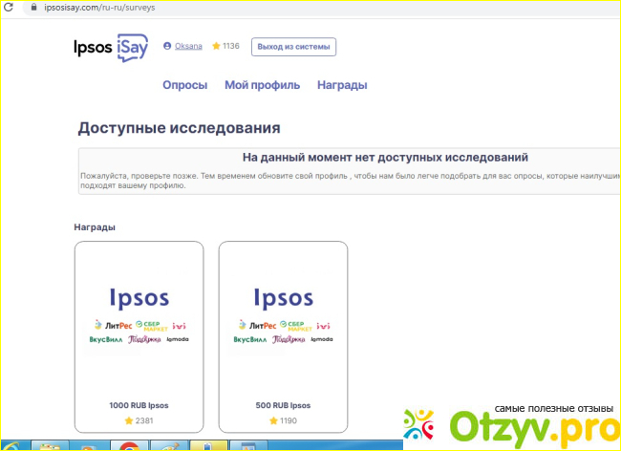Screen dimensions: 621x451
Task: Click the star icon next to 1190
Action: click(272, 420)
